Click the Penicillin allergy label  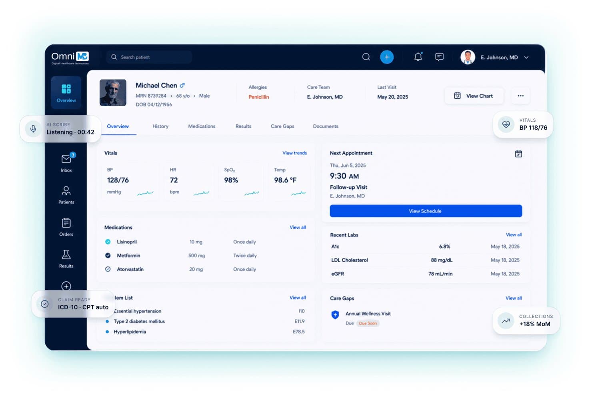point(259,97)
